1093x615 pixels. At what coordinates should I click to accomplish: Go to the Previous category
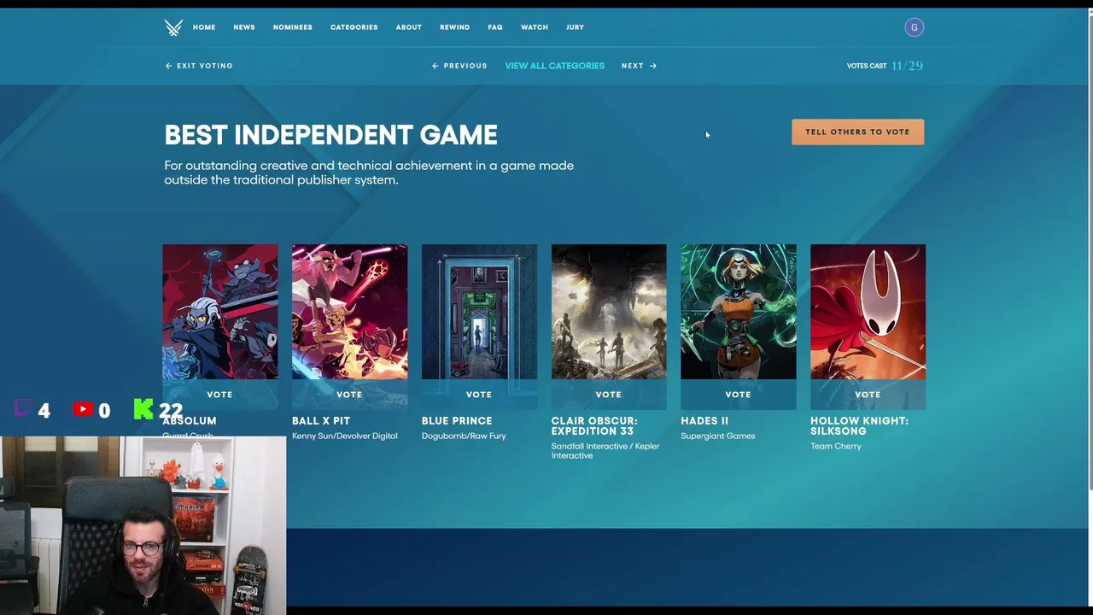[459, 66]
